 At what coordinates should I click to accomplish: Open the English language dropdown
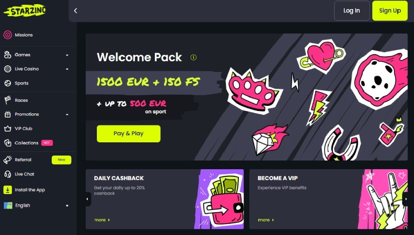(36, 206)
